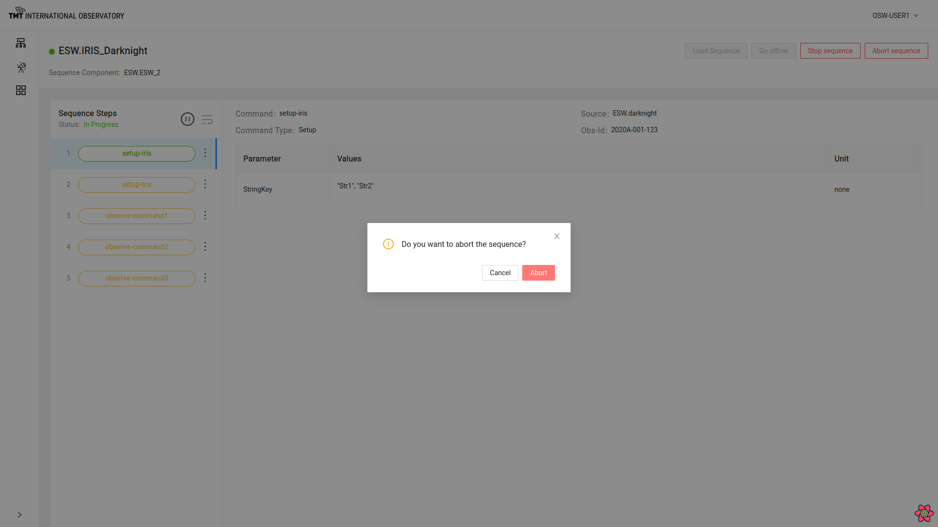This screenshot has width=938, height=527.
Task: Pause the sequence with the pause icon
Action: tap(188, 119)
